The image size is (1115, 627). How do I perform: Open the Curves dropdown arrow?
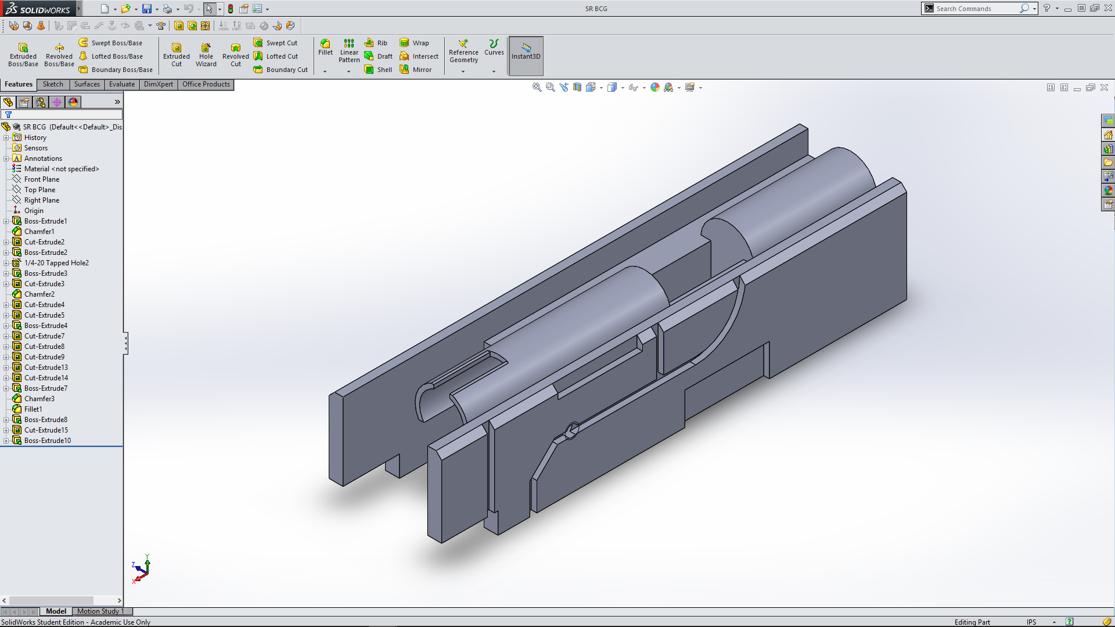coord(494,71)
